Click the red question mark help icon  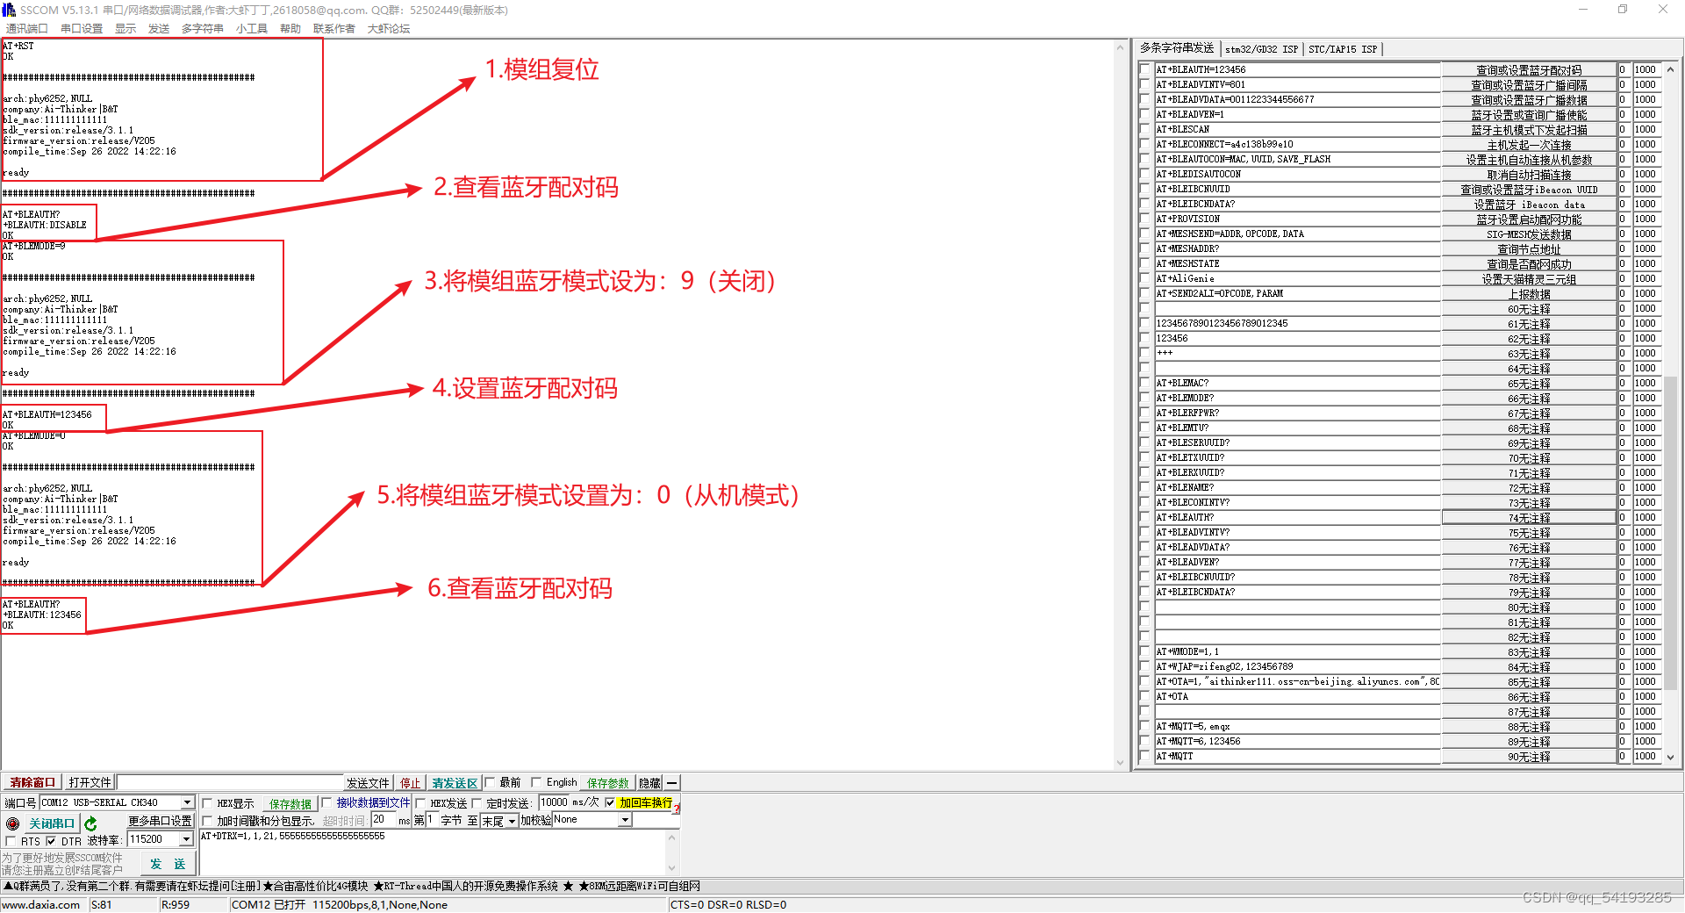point(677,807)
